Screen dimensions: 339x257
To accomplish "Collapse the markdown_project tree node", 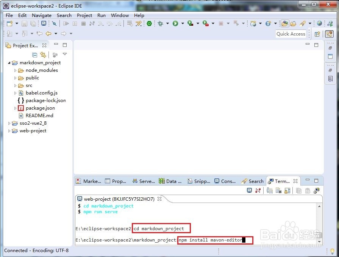I will pos(9,63).
